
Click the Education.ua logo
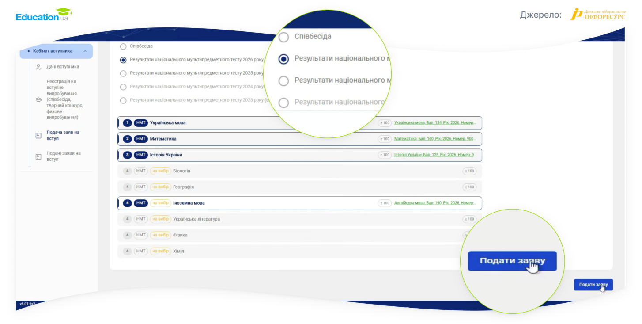click(x=44, y=15)
